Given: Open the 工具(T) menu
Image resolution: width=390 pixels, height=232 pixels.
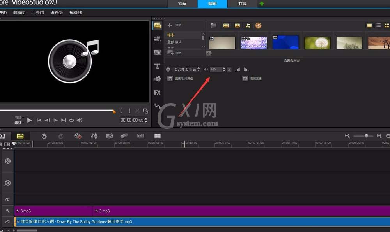Looking at the screenshot, I should point(38,12).
